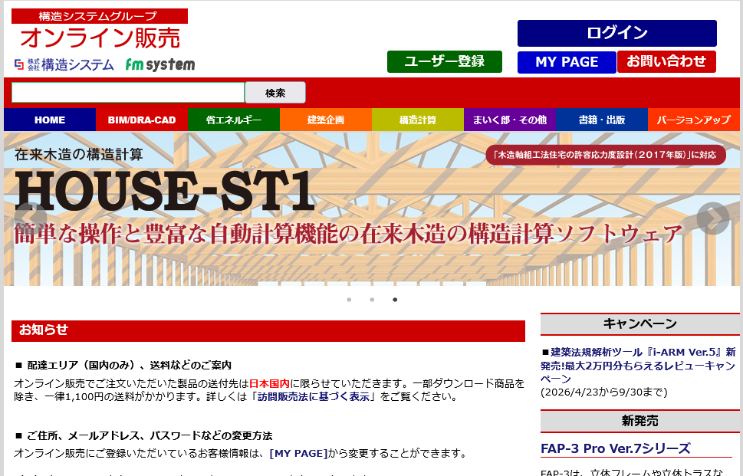Open the ユーザー登録 registration button
Screen dimensions: 743x476
point(445,61)
